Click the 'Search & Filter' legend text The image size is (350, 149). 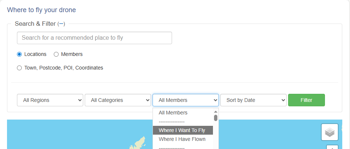[x=35, y=24]
